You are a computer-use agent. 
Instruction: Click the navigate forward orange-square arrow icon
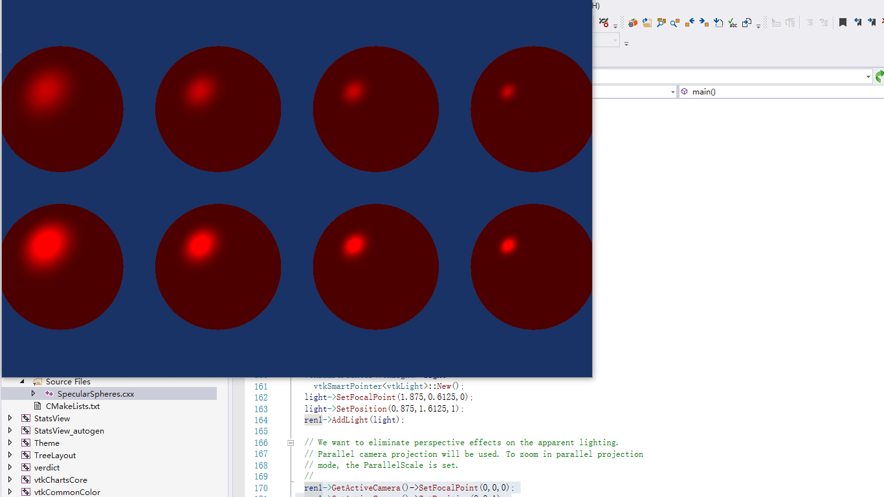coord(704,22)
